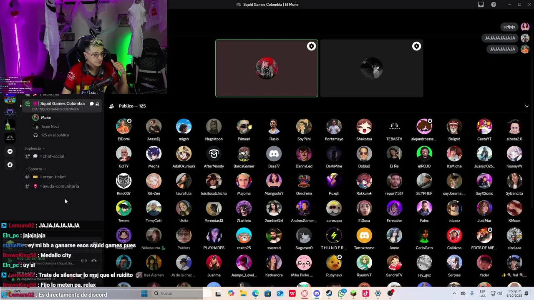The height and width of the screenshot is (300, 534).
Task: Open the Minecraft block icon in taskbar
Action: (x=353, y=293)
